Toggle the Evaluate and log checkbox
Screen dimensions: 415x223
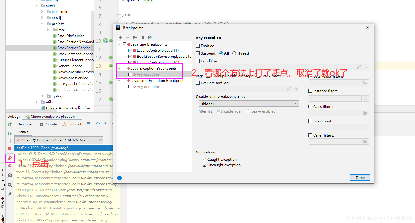tap(198, 83)
